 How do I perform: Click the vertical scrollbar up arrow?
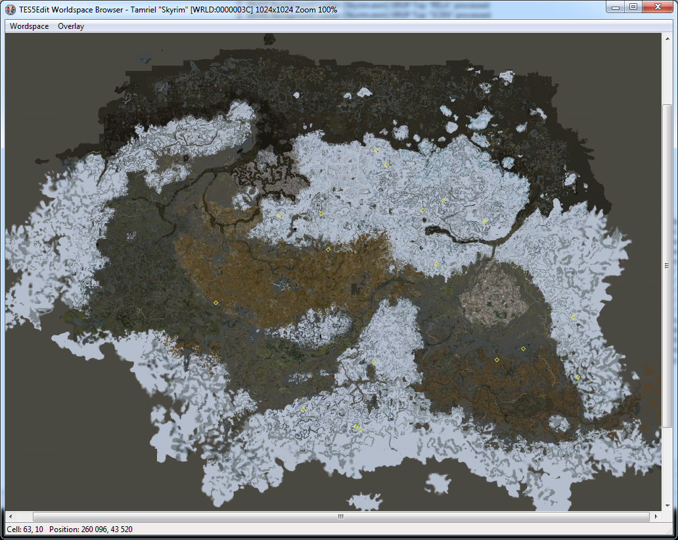pos(667,39)
